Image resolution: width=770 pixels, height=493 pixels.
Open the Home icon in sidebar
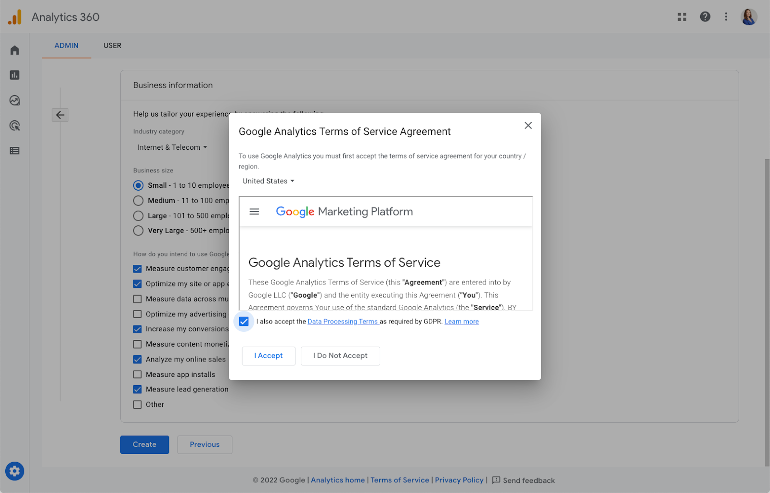pyautogui.click(x=15, y=50)
